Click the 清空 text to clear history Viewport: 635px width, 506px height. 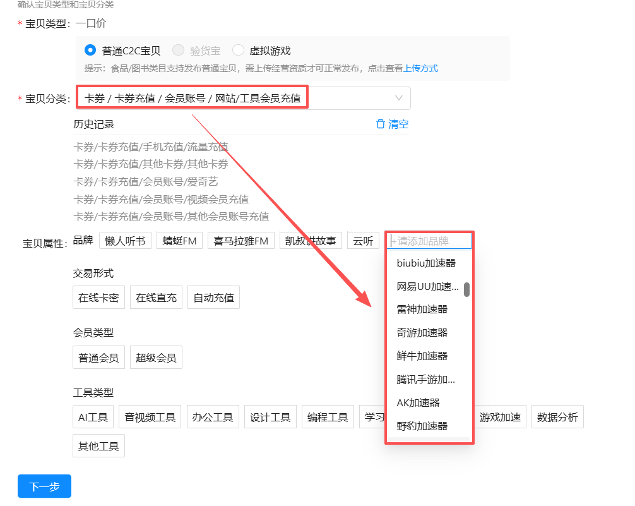pos(397,124)
